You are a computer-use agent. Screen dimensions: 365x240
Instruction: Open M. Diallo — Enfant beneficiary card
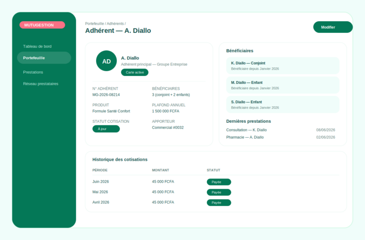pos(283,85)
